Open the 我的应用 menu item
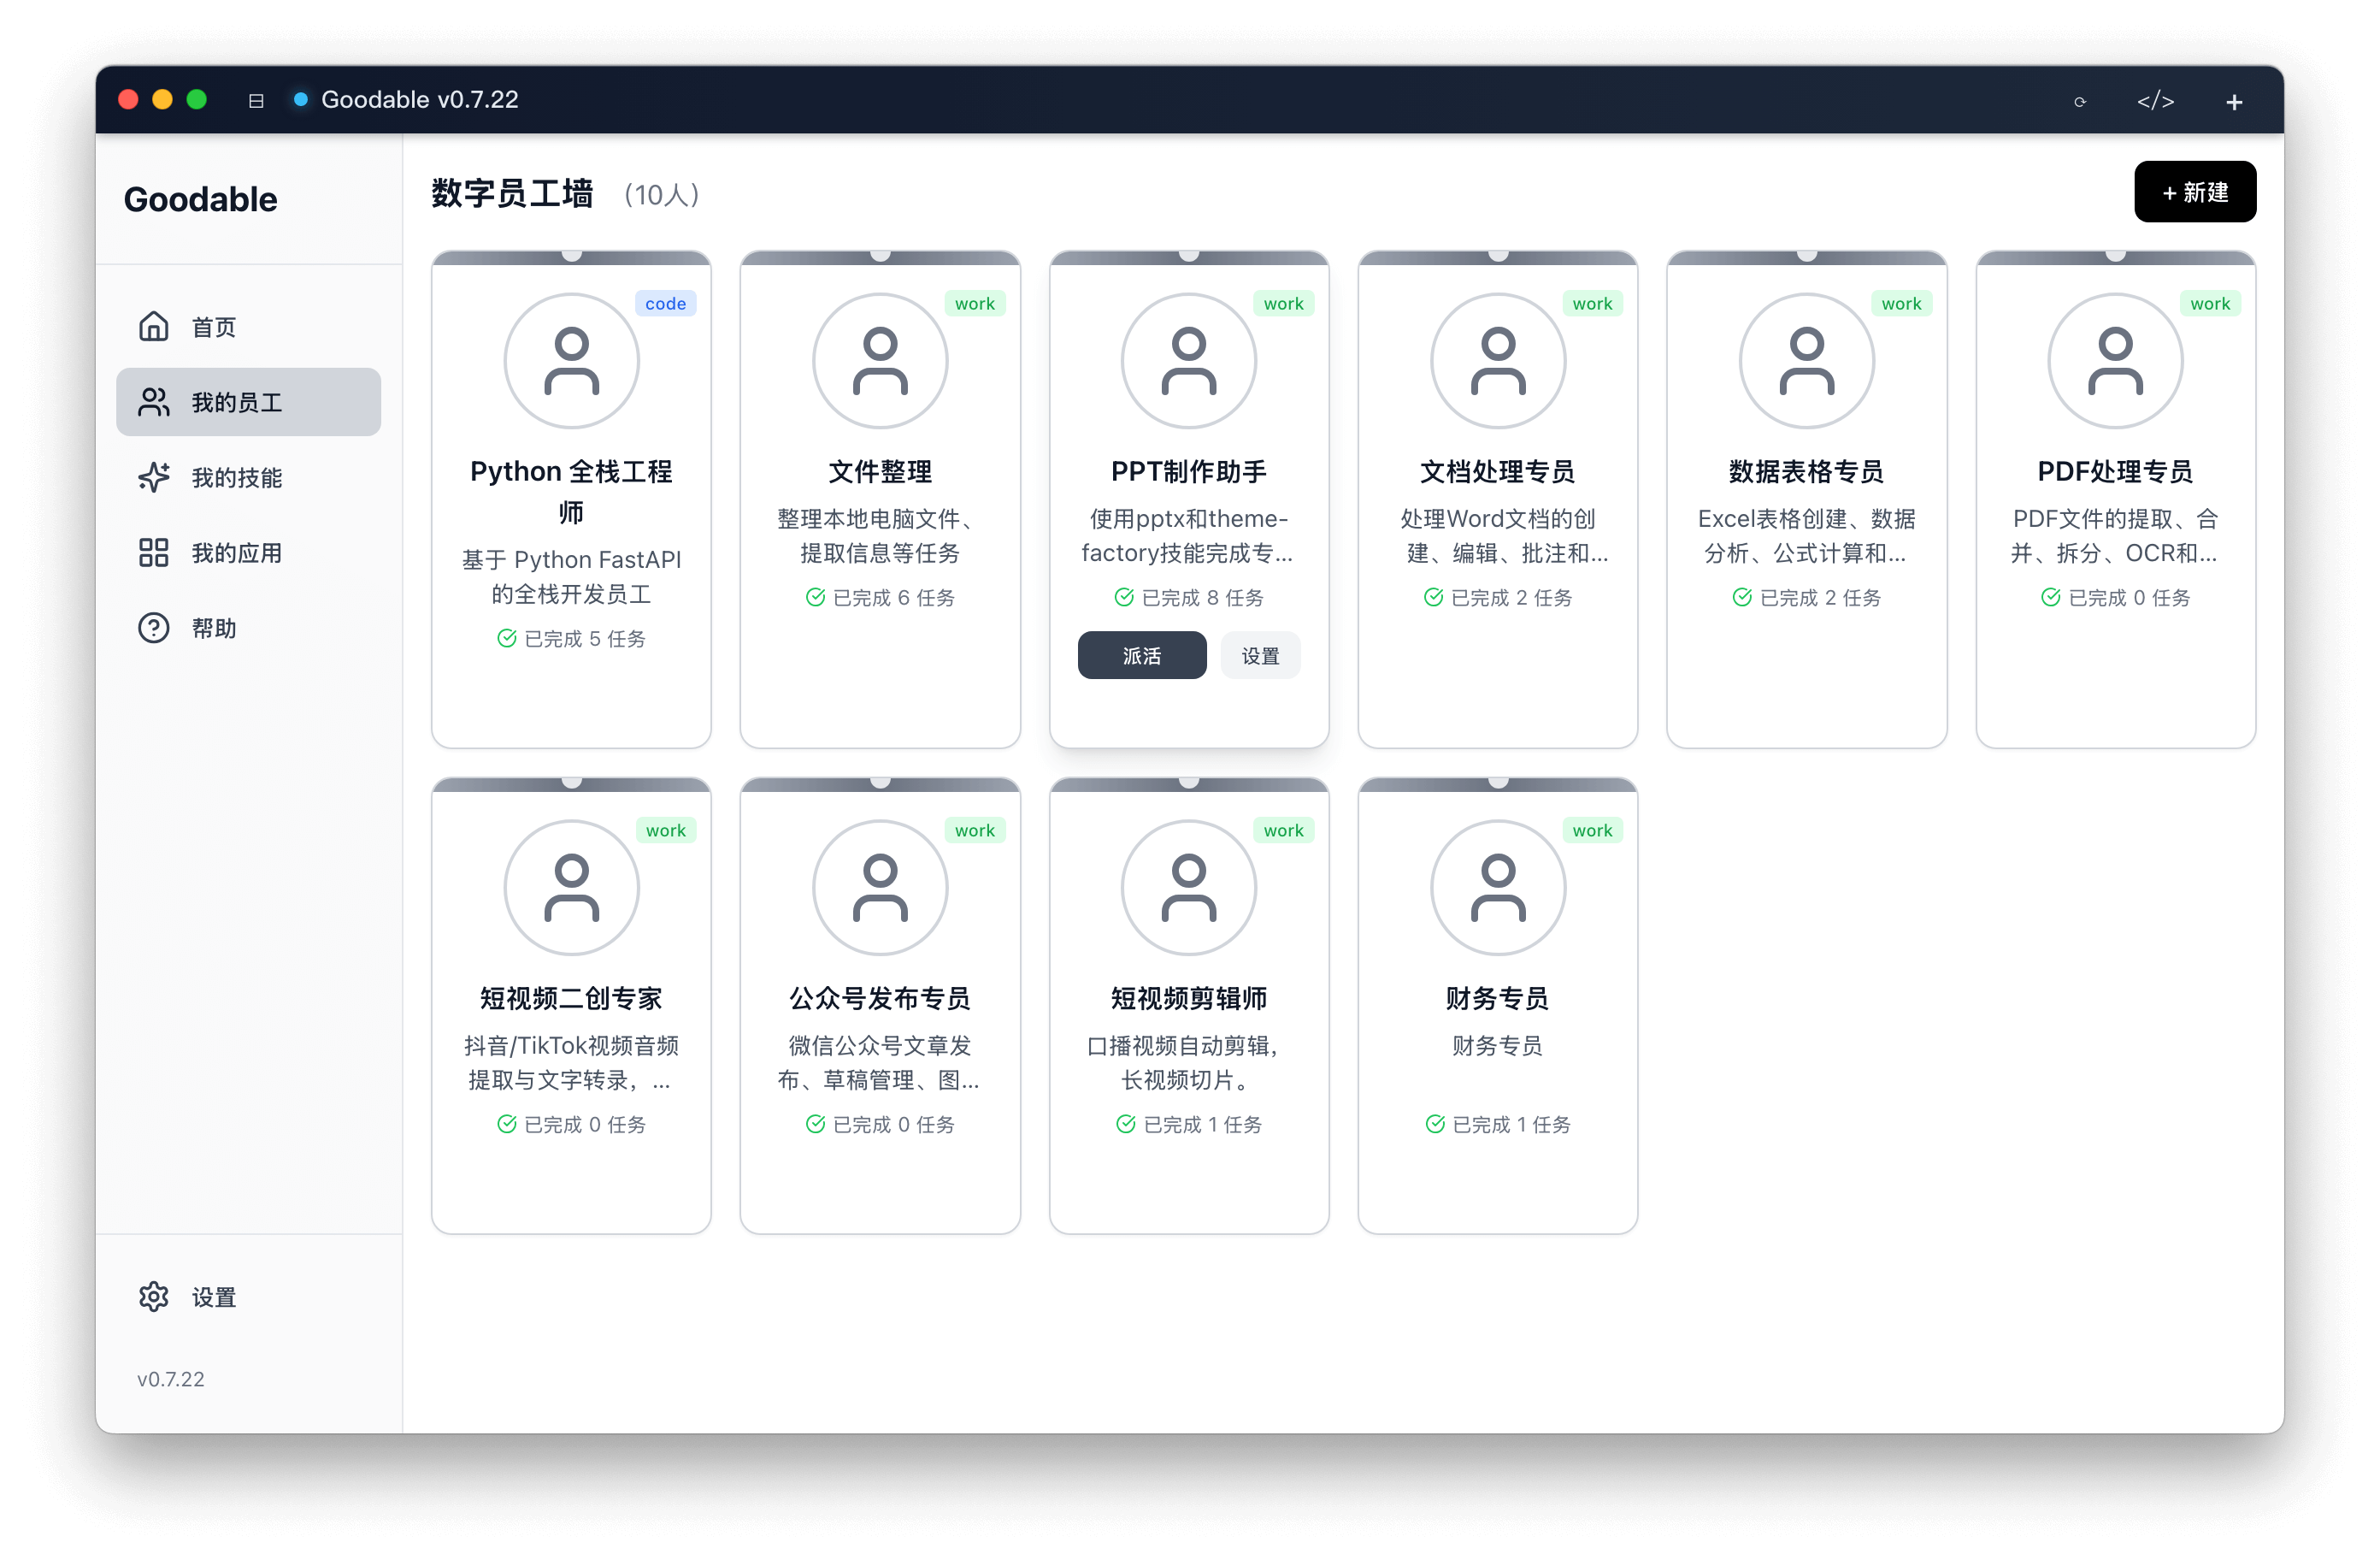Viewport: 2380px width, 1560px height. tap(237, 552)
